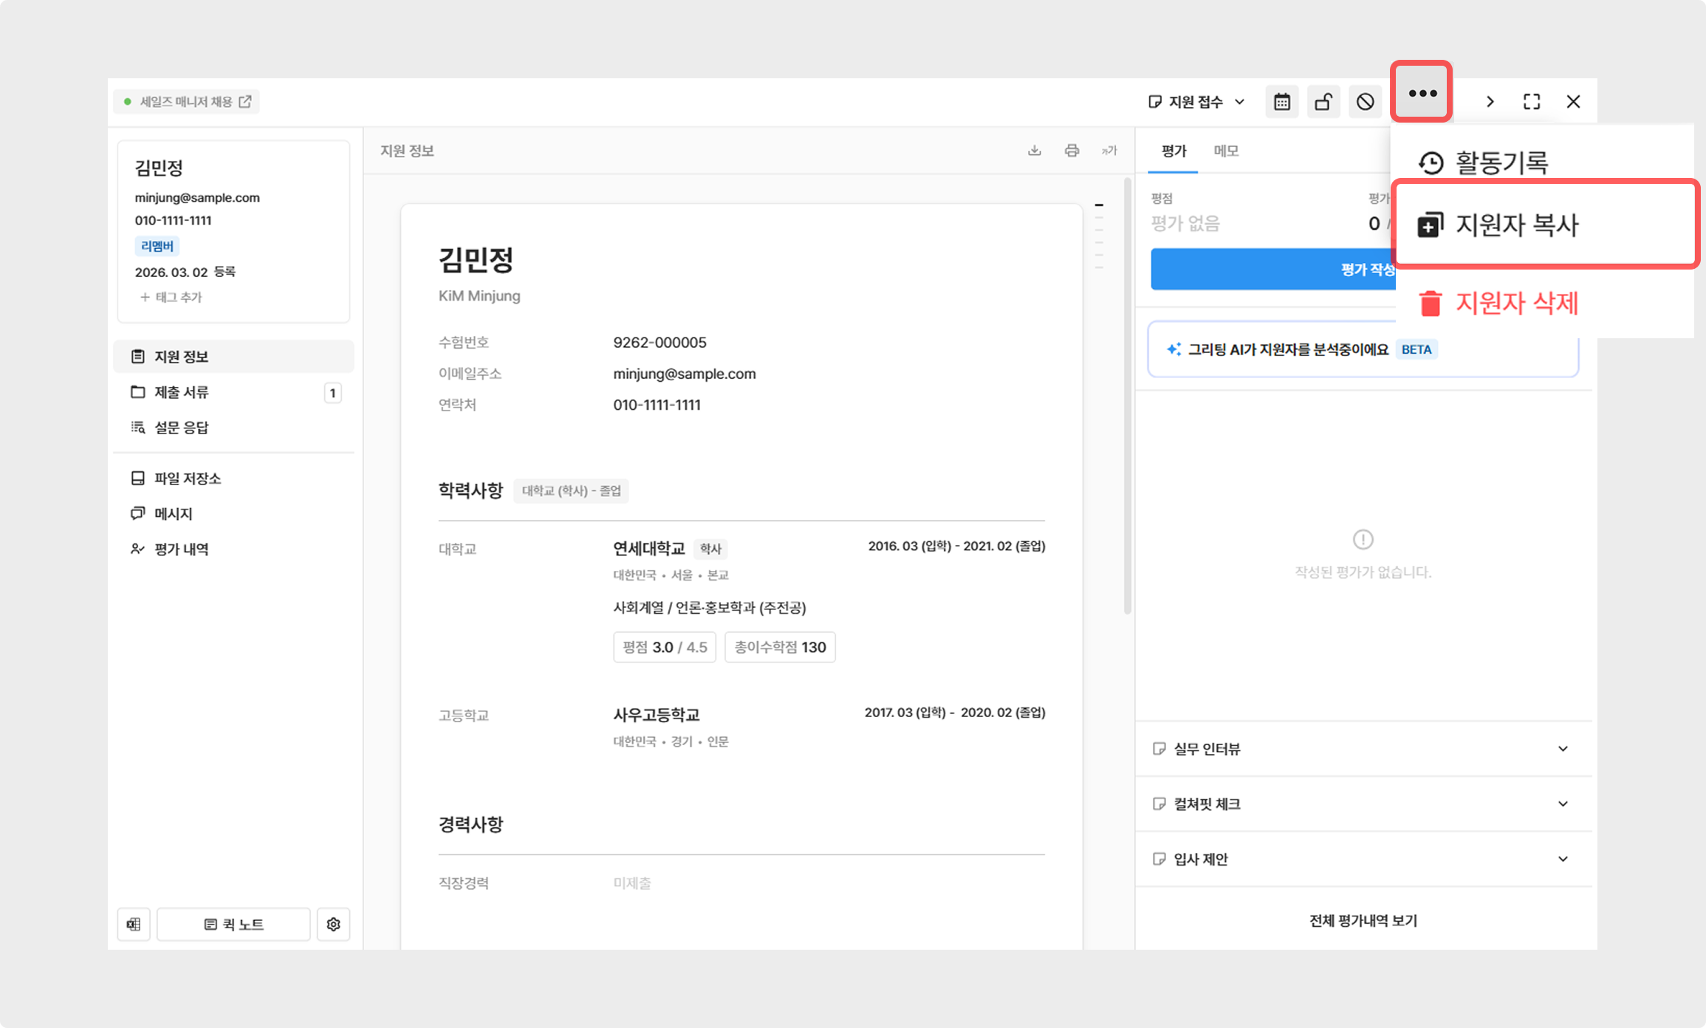
Task: Click the 학사 degree badge
Action: click(x=710, y=549)
